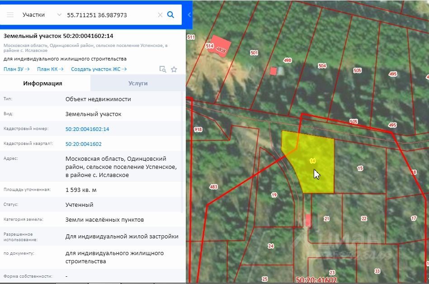Open the План КК link
This screenshot has width=429, height=284.
point(50,69)
